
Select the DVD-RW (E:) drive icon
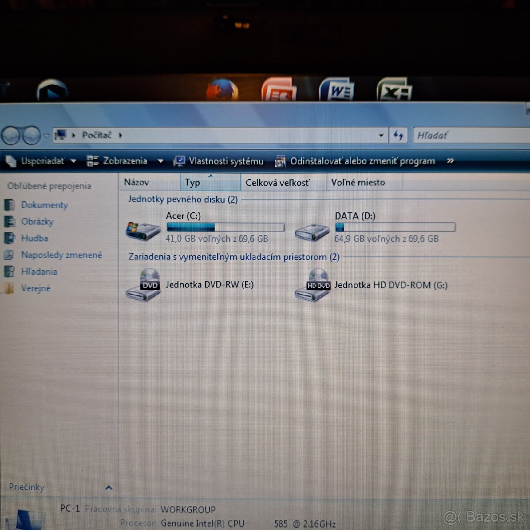click(143, 286)
